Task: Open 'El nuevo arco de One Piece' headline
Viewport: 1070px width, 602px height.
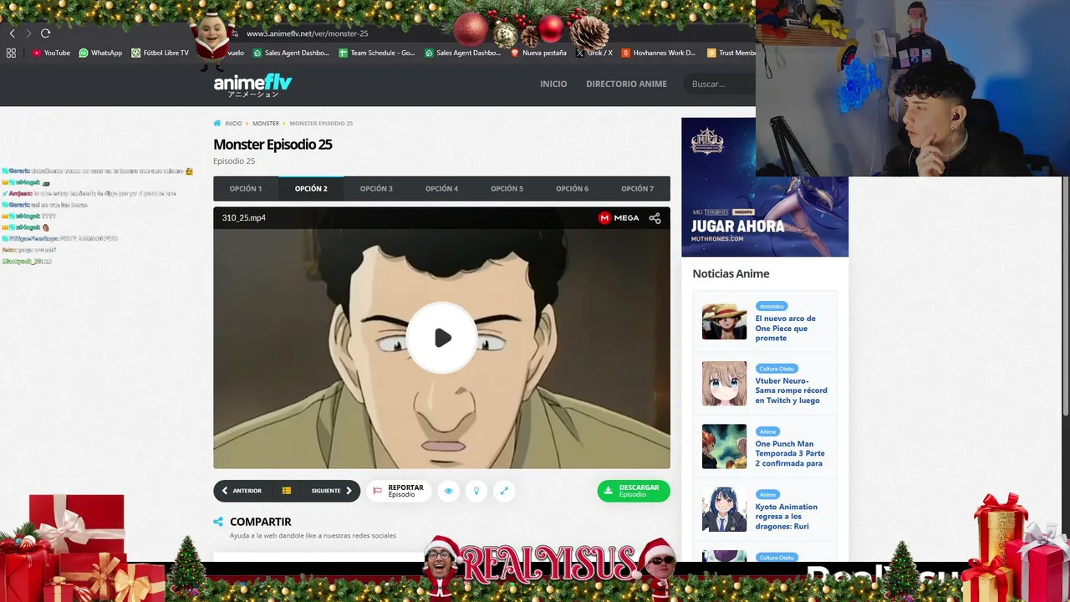Action: coord(786,328)
